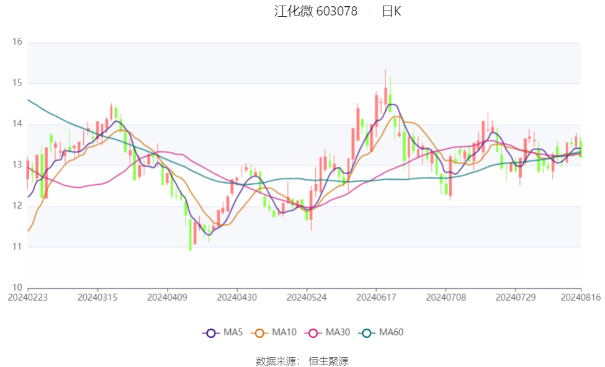Viewport: 605px width, 367px height.
Task: Click the 20240315 x-axis date label
Action: pos(97,298)
